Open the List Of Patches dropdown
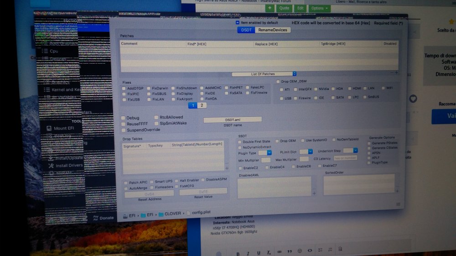This screenshot has width=456, height=256. 264,74
